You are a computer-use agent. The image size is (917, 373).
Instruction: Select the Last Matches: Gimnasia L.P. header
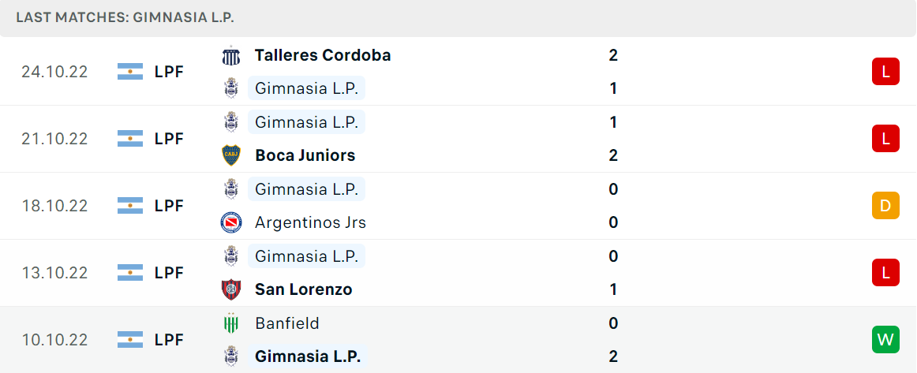[x=125, y=17]
